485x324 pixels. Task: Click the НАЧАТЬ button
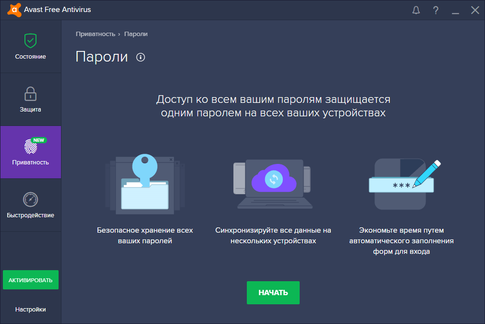click(273, 293)
